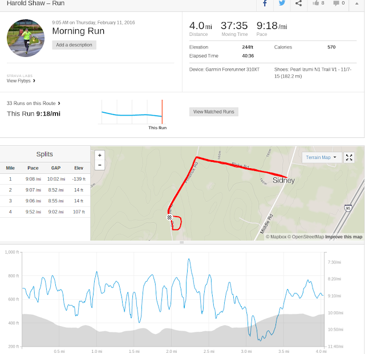Open Harold Shaw's profile photo
Viewport: 365px width, 354px height.
(x=26, y=38)
